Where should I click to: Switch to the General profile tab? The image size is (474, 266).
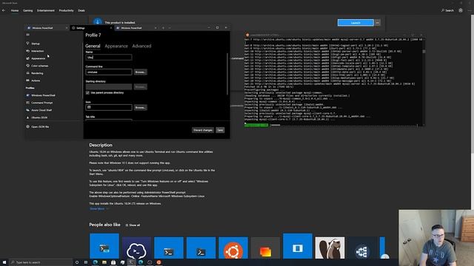click(93, 46)
